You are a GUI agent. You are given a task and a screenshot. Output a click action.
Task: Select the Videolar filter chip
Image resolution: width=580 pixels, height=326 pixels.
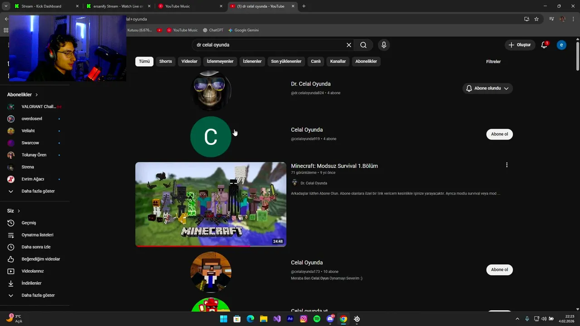pyautogui.click(x=189, y=62)
